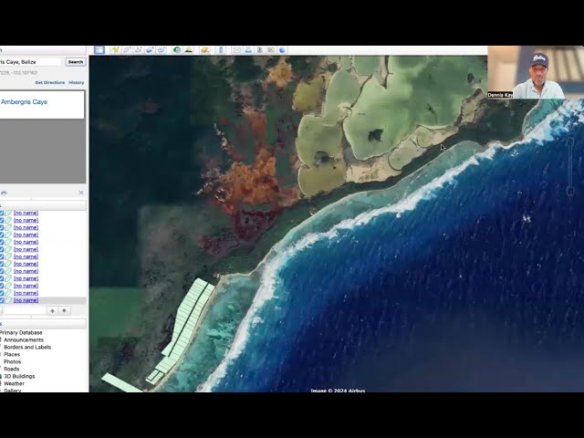Select the Add Placemark pushpin tool
584x438 pixels.
[x=115, y=50]
